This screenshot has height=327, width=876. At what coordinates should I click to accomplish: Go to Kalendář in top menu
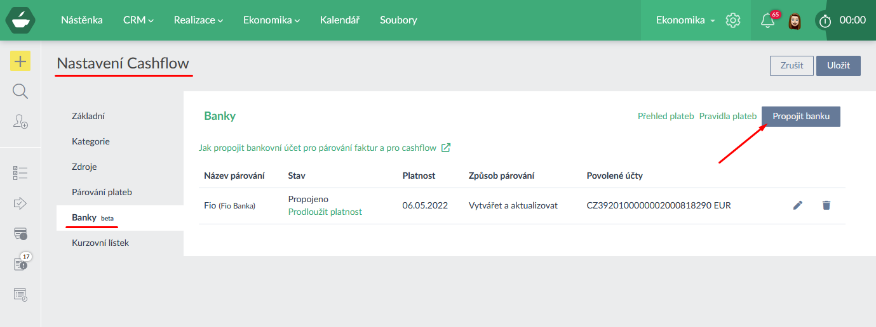point(340,20)
